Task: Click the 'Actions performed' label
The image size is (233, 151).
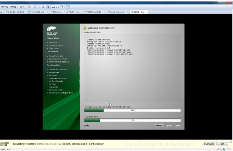Action: (x=92, y=32)
